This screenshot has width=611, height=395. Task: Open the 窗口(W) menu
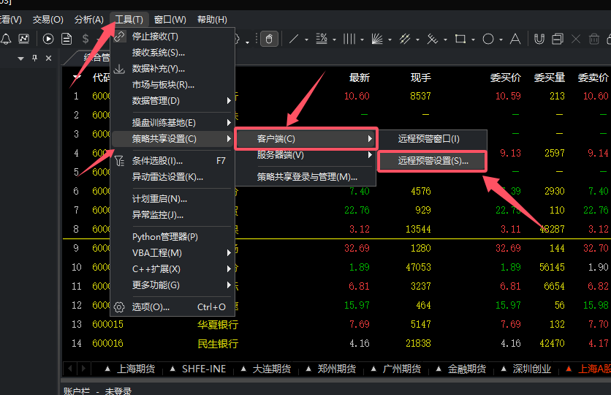[170, 19]
